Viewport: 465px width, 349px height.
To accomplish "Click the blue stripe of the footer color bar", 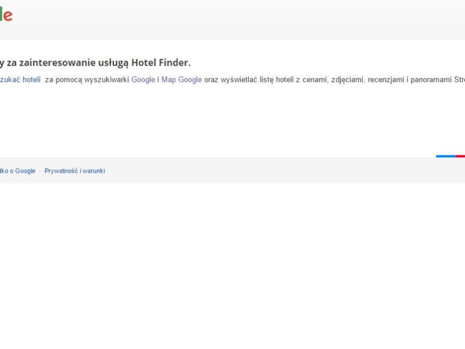I will pyautogui.click(x=445, y=156).
